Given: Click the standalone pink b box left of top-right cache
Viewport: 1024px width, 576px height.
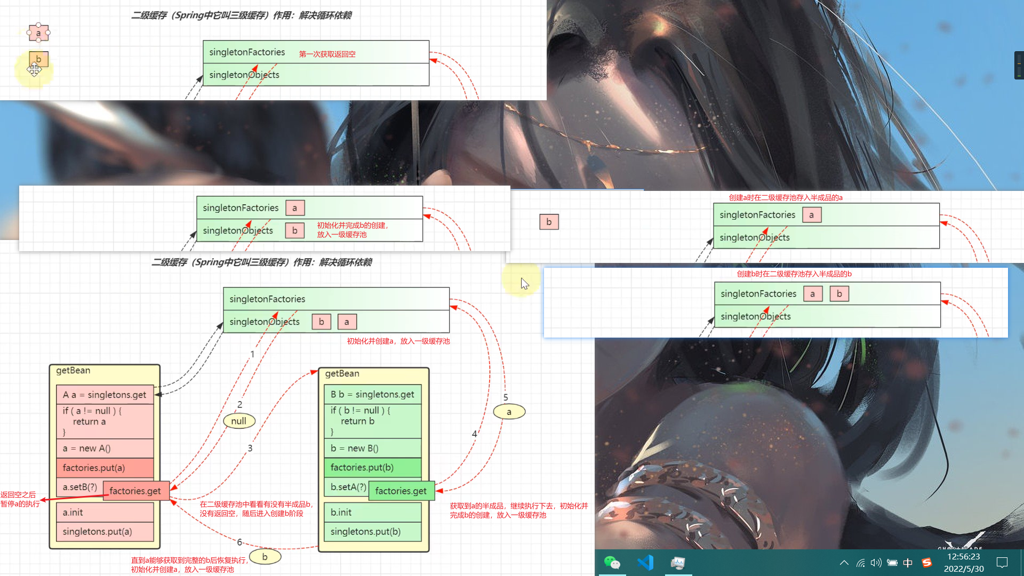Looking at the screenshot, I should pyautogui.click(x=549, y=222).
